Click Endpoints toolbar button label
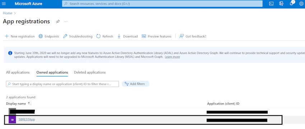The height and width of the screenshot is (129, 305). coord(52,36)
